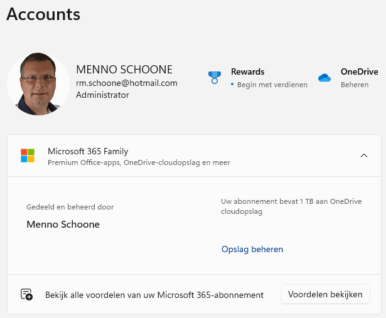Click the rm.schoone@hotmail.com email text
Viewport: 386px width, 318px height.
point(127,83)
